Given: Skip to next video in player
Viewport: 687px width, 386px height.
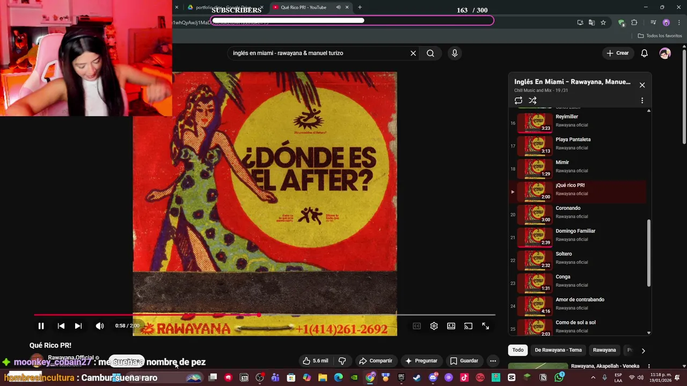Looking at the screenshot, I should point(78,326).
